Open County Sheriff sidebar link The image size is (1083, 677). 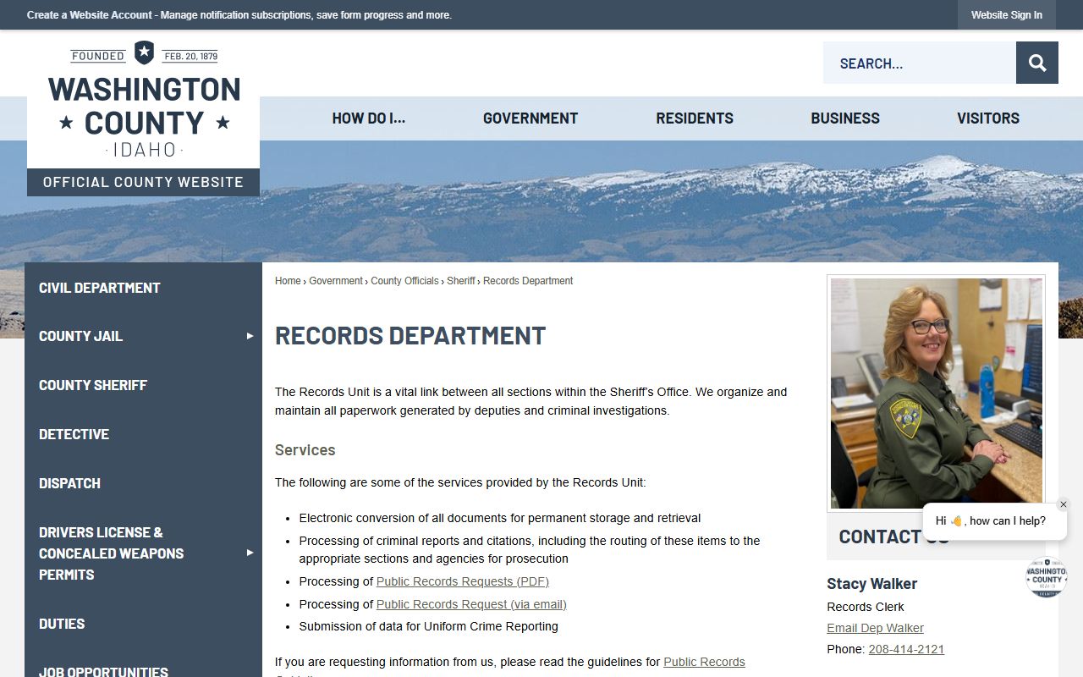click(93, 385)
